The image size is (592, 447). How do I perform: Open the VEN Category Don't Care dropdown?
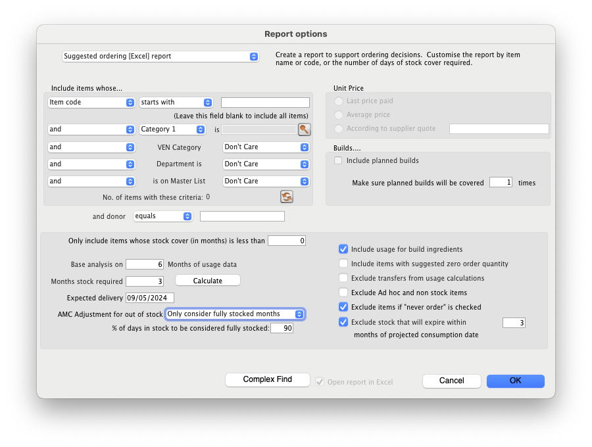[x=266, y=147]
